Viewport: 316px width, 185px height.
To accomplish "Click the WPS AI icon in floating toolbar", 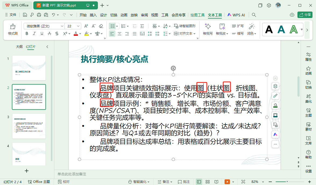I will [275, 134].
